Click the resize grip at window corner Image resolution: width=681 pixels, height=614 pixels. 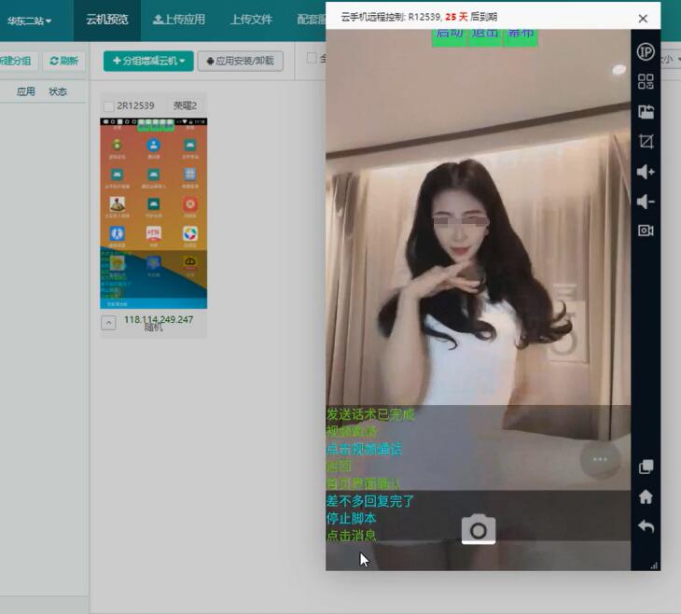(654, 565)
